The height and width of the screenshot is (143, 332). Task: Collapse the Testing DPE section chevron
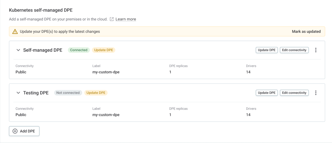[18, 93]
